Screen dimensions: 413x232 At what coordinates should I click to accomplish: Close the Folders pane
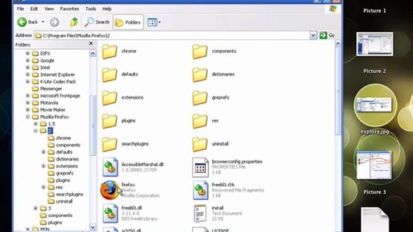[91, 43]
